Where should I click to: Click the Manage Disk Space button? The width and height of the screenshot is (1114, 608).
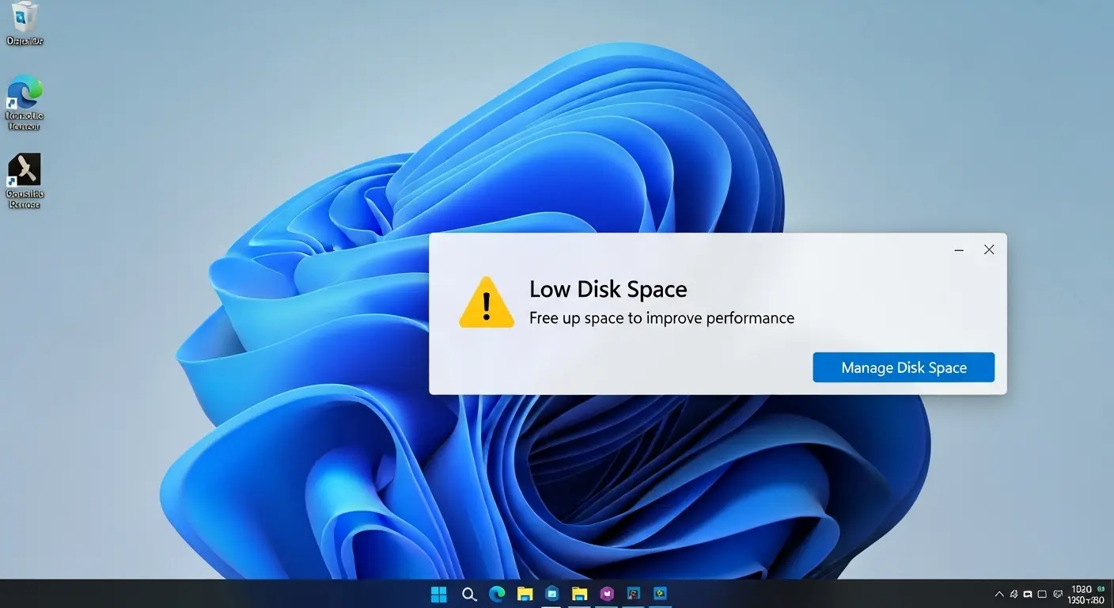[x=904, y=367]
